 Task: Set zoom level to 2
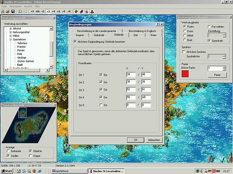43,11
